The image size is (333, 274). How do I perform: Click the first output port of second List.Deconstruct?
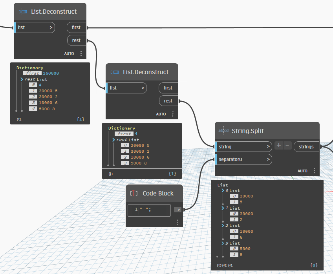click(168, 88)
